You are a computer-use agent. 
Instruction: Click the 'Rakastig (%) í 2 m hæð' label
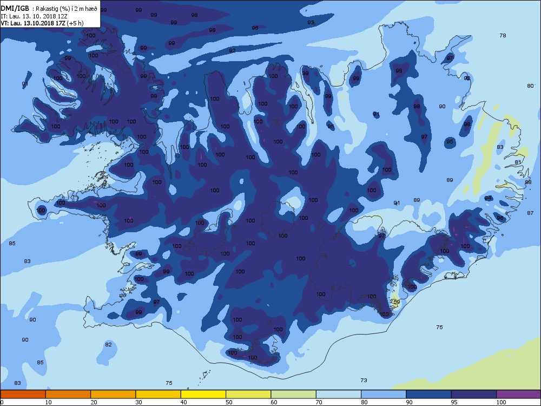pos(67,9)
